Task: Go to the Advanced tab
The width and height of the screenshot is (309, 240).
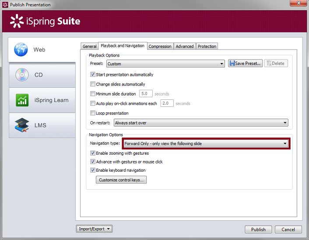Action: point(185,46)
